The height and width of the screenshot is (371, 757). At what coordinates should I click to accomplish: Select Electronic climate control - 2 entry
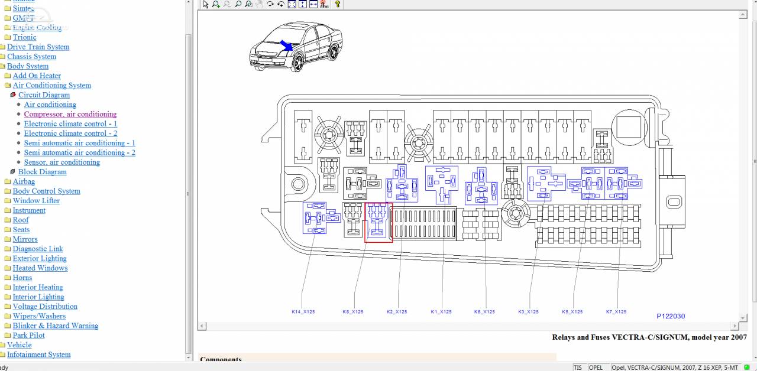coord(70,133)
